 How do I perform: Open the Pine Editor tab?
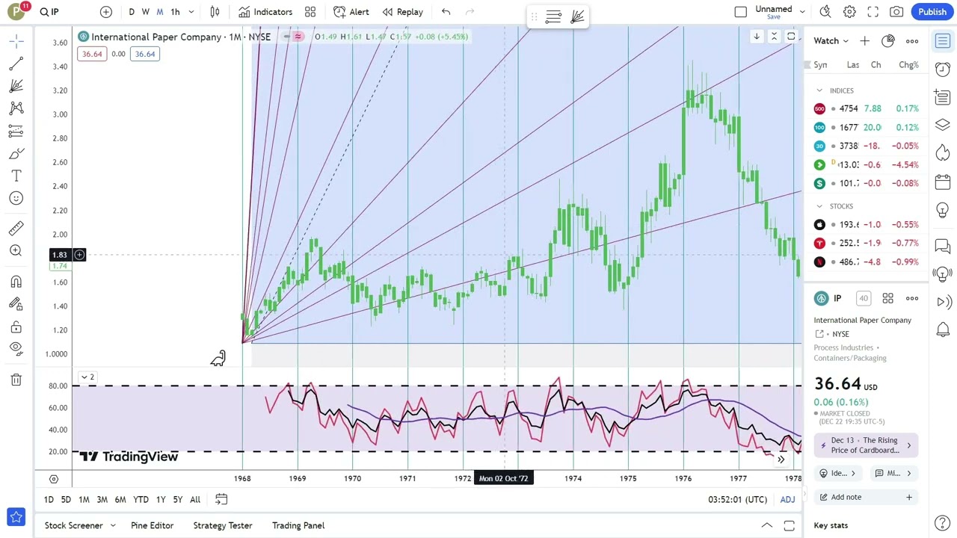click(152, 525)
